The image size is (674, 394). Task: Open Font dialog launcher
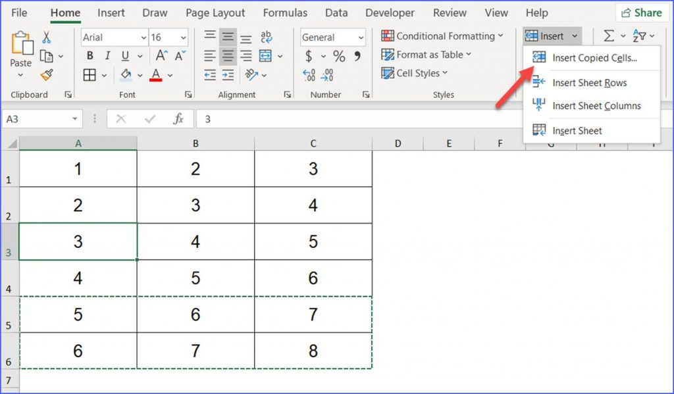tap(188, 95)
